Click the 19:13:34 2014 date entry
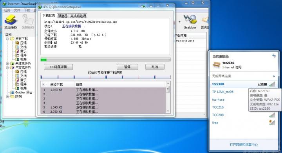Screen dimensions: 282x153 tap(185, 41)
